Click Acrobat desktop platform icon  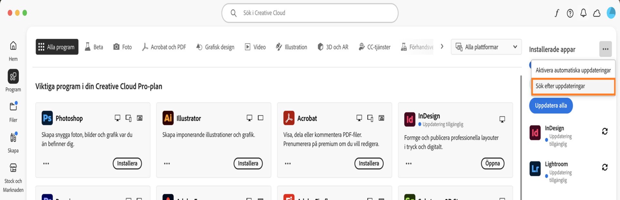coord(359,118)
